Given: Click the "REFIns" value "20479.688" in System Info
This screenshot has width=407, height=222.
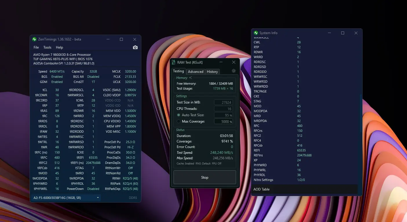Looking at the screenshot, I should pyautogui.click(x=304, y=155).
